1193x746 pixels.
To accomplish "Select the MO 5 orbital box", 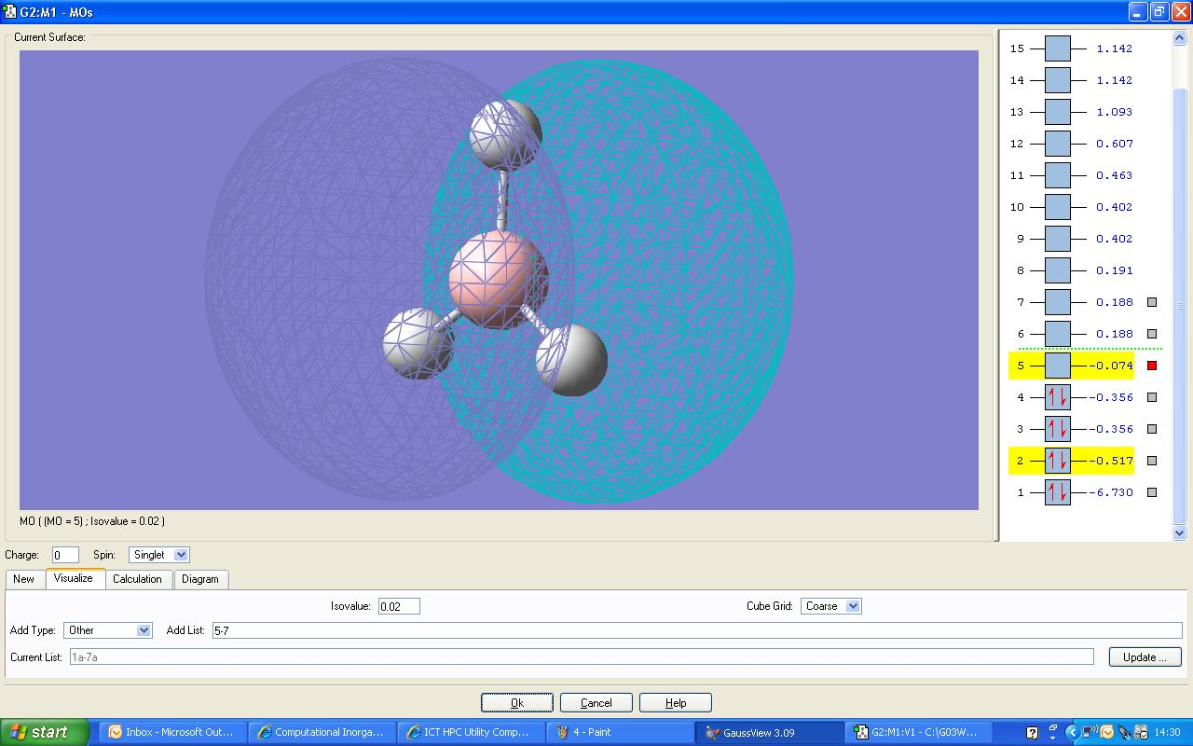I will click(1057, 366).
